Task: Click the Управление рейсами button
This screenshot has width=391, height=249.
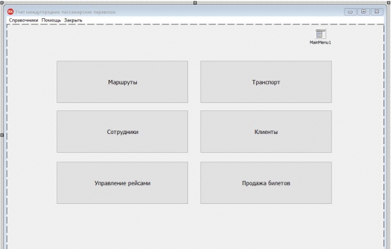Action: coord(123,183)
